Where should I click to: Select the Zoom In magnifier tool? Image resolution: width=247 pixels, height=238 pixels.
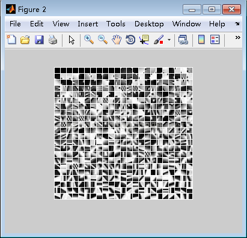tap(89, 40)
